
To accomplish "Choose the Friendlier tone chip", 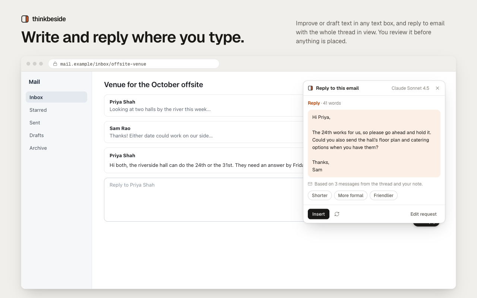I will coord(383,196).
